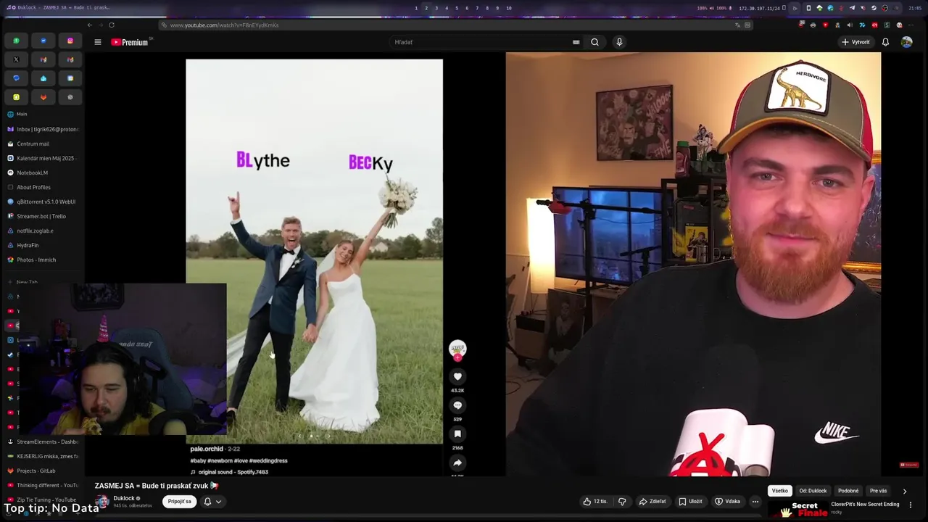Show next filter chips arrow
This screenshot has height=522, width=928.
pyautogui.click(x=904, y=491)
